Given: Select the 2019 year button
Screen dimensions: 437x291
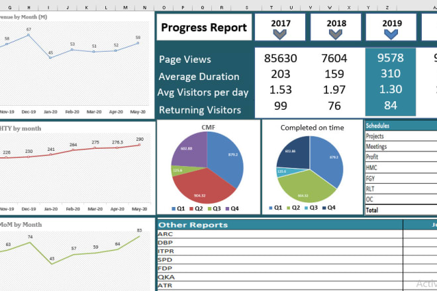Looking at the screenshot, I should click(x=391, y=27).
